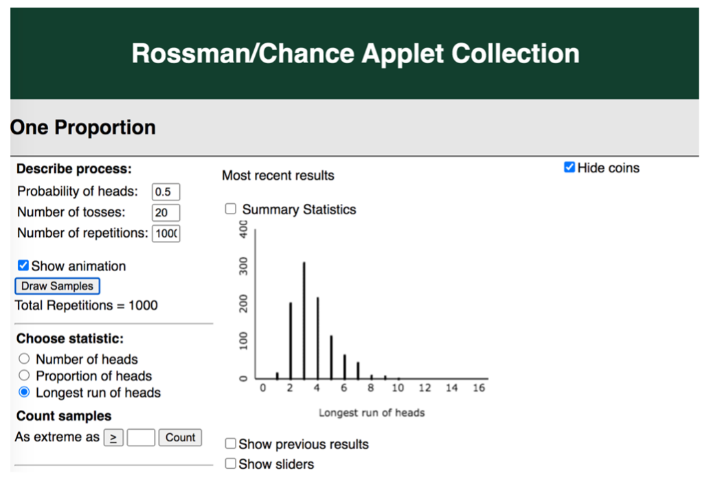This screenshot has width=713, height=484.
Task: Toggle the ≥ inequality direction button
Action: coord(113,437)
